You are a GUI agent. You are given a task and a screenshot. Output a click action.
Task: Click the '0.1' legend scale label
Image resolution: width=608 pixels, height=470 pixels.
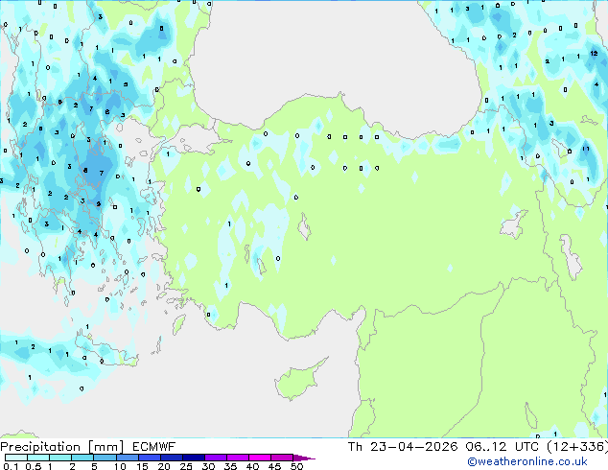click(11, 466)
